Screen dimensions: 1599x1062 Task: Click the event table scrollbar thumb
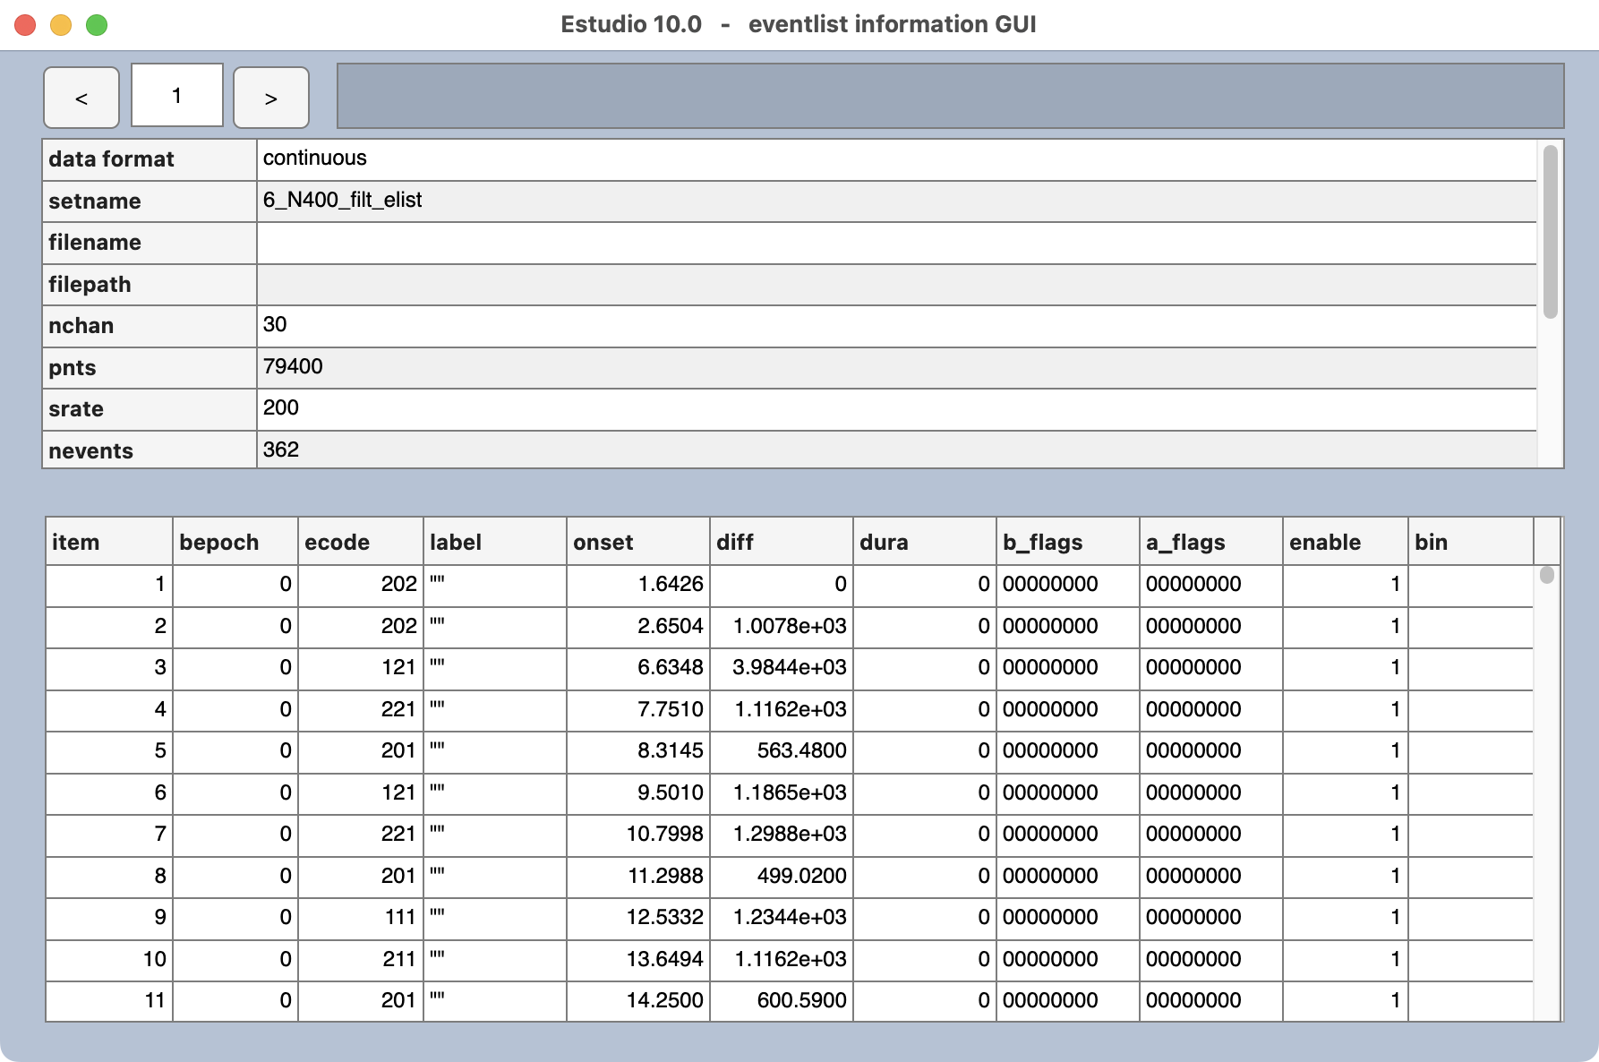pos(1547,574)
